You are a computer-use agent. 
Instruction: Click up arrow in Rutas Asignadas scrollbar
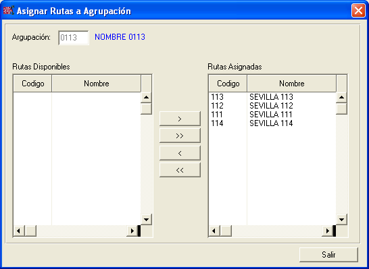tap(341, 97)
